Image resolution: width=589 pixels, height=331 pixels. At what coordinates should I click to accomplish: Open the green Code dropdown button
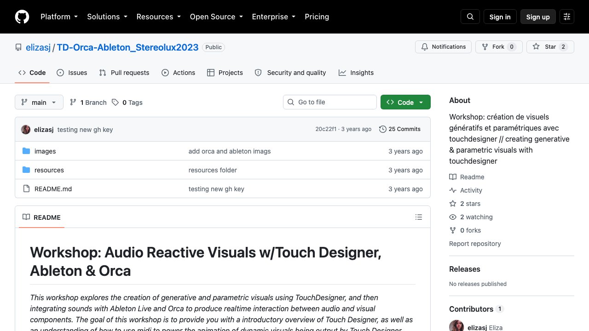405,102
